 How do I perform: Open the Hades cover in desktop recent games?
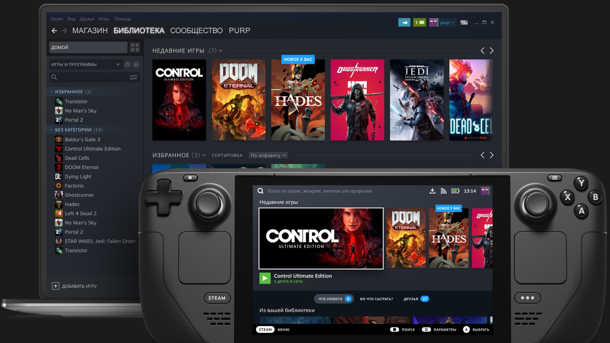coord(298,100)
